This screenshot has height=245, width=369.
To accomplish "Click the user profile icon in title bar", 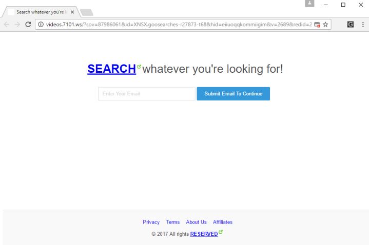I will point(309,3).
